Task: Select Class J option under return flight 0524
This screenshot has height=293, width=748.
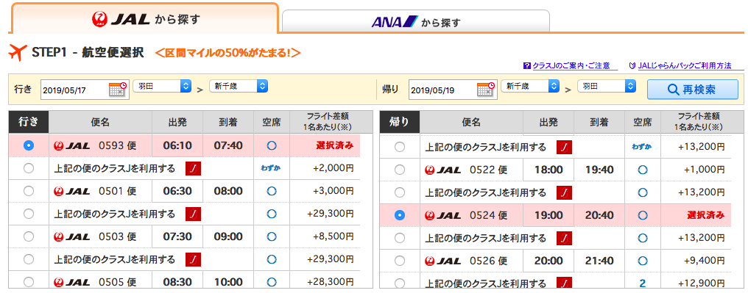Action: pos(400,238)
